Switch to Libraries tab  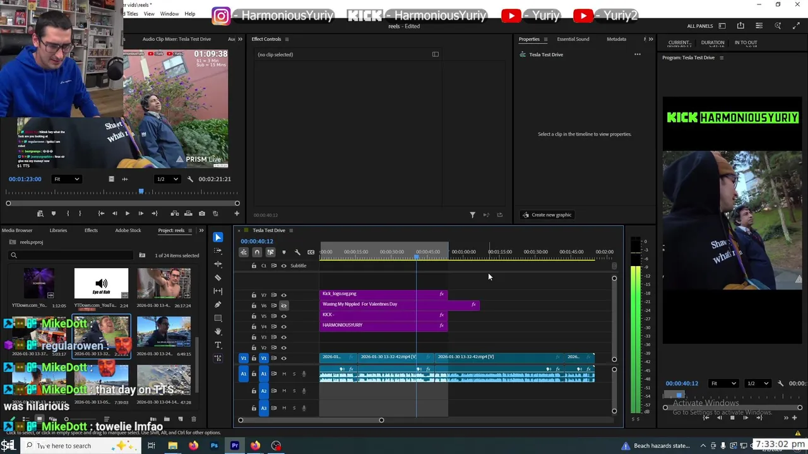(x=58, y=230)
